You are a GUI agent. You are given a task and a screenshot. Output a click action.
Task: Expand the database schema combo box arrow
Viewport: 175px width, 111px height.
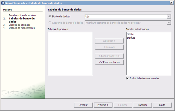[x=169, y=23]
